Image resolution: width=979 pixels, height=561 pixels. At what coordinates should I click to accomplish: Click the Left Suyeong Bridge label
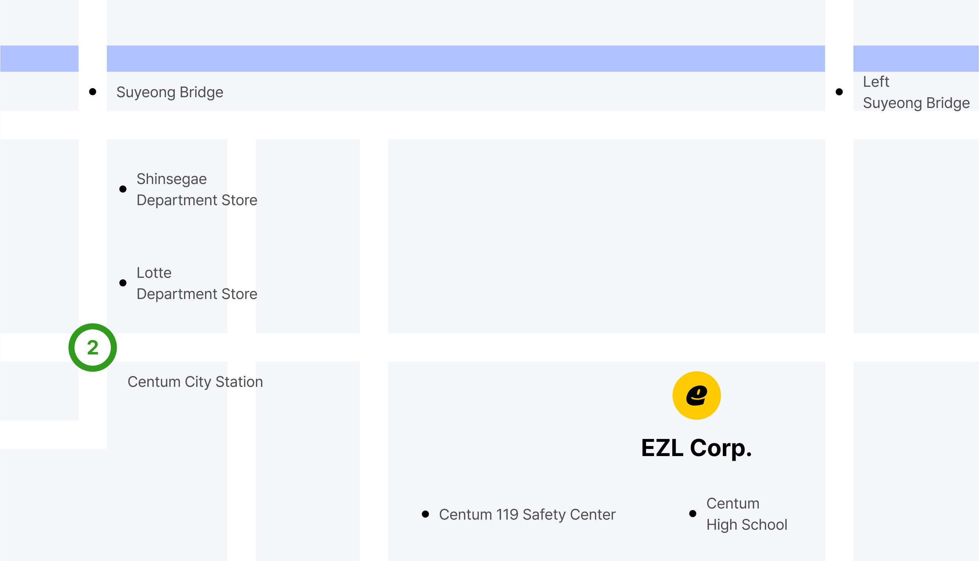coord(916,92)
